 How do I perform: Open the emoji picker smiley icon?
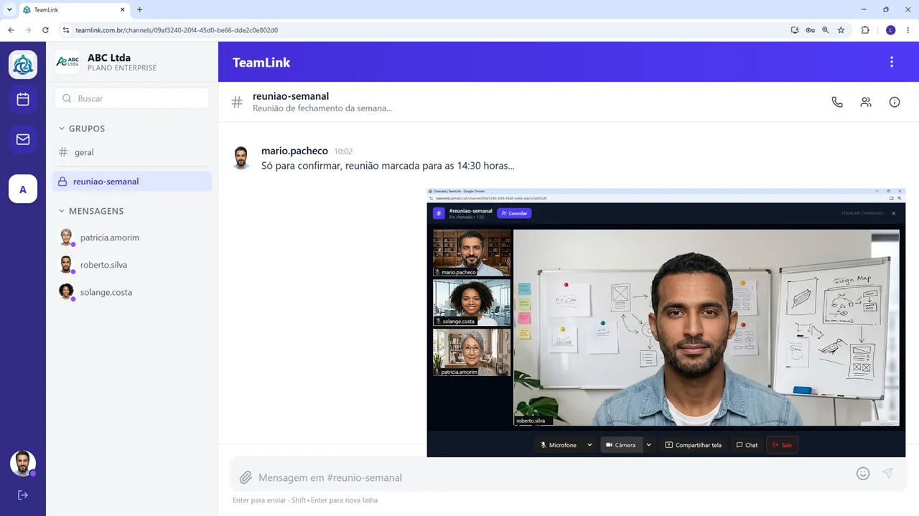click(x=863, y=474)
